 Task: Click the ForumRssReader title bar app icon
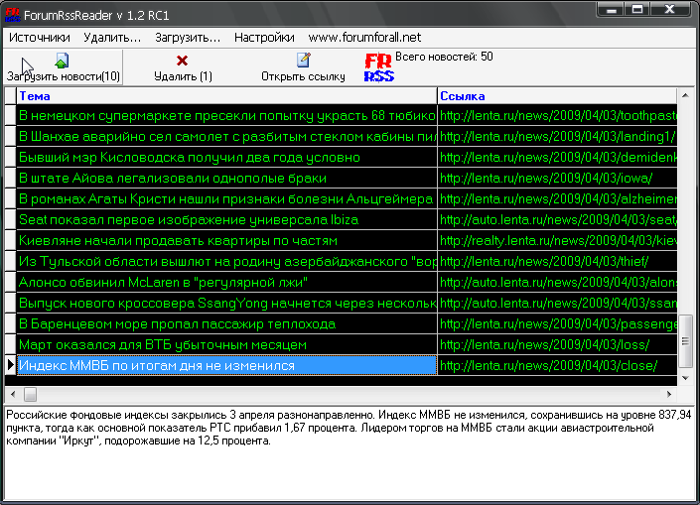coord(13,14)
